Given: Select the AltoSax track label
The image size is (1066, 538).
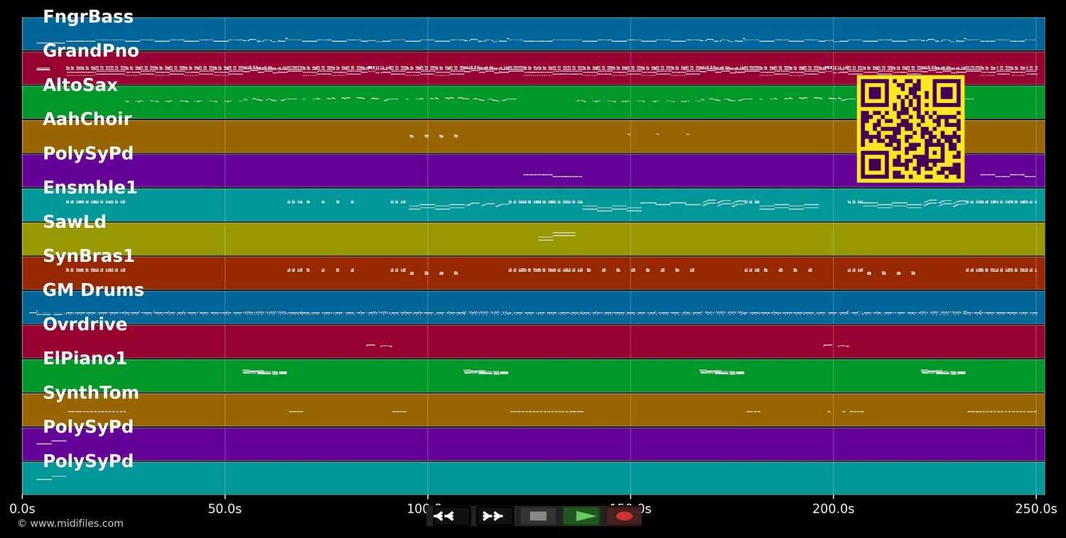Looking at the screenshot, I should [x=80, y=85].
